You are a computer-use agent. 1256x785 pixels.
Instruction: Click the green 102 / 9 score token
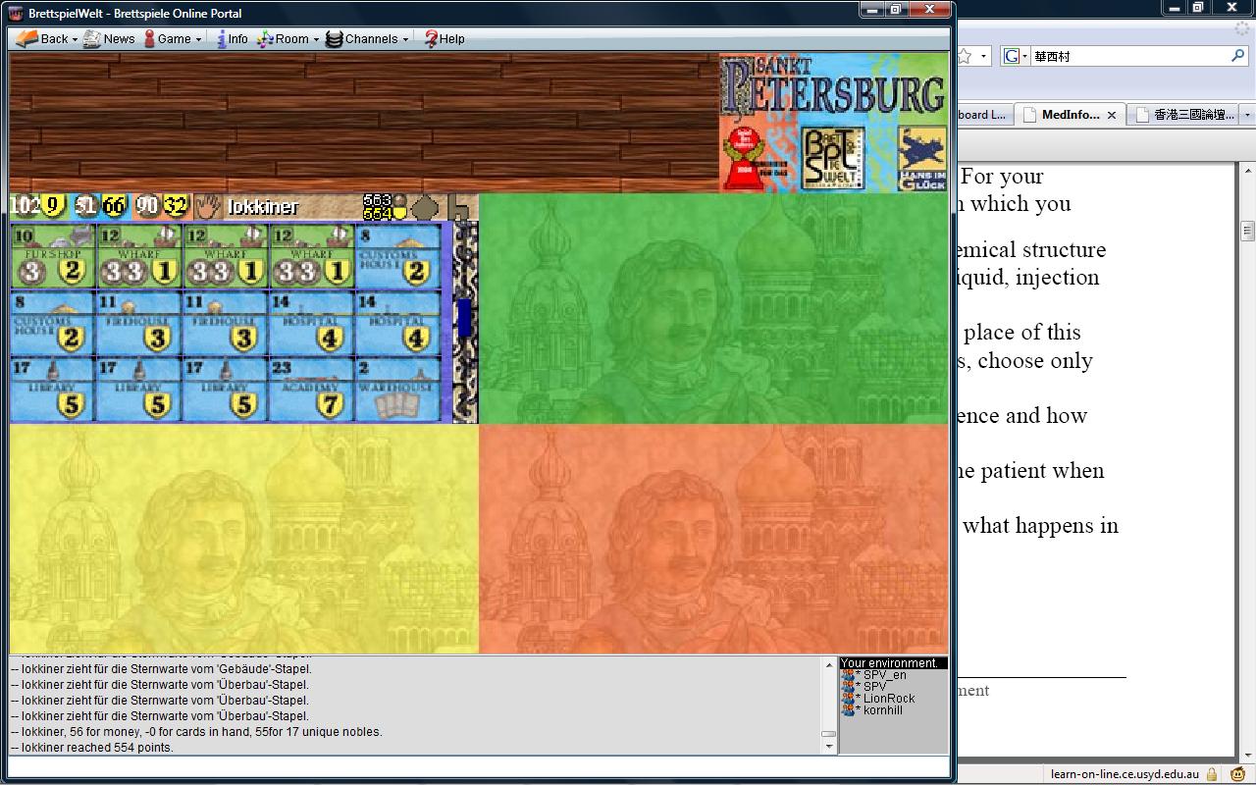[37, 205]
